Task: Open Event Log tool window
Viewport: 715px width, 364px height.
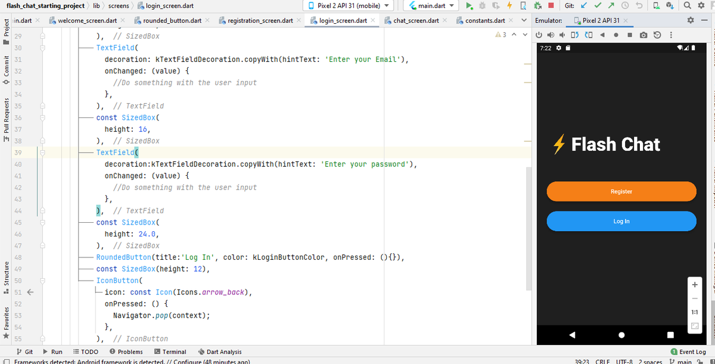Action: point(688,351)
